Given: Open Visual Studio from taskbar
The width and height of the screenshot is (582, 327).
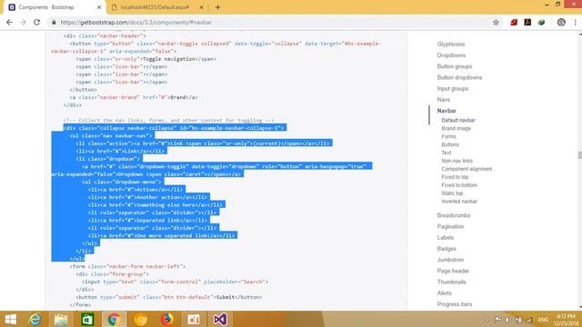Looking at the screenshot, I should [220, 319].
